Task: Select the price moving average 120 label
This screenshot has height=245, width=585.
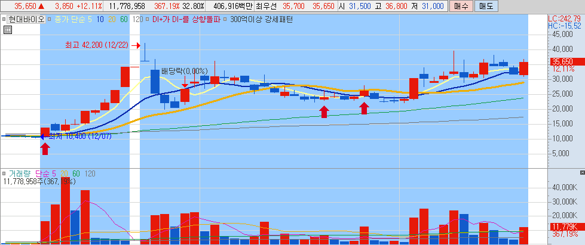Action: click(x=137, y=19)
